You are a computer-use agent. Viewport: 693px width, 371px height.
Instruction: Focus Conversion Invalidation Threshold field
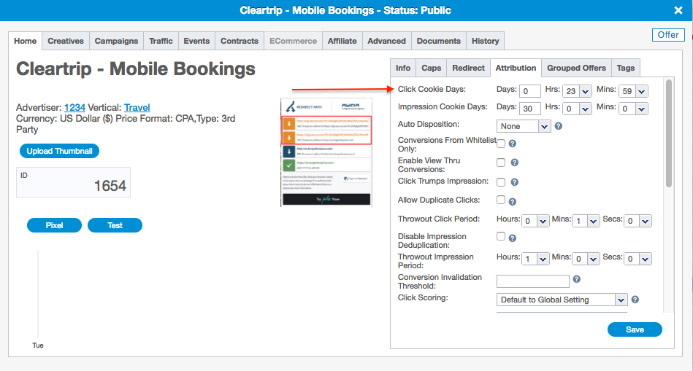tap(533, 281)
